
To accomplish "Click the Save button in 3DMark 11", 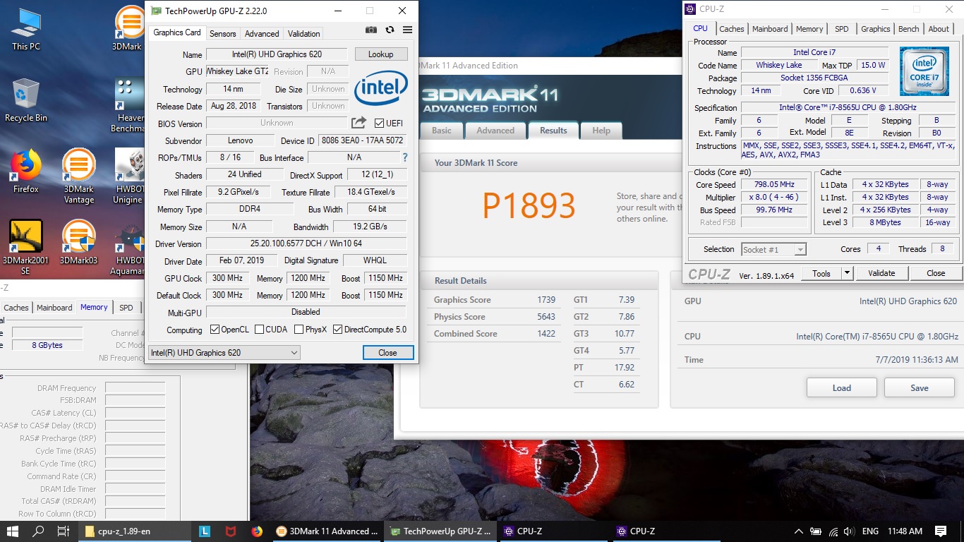I will tap(920, 387).
